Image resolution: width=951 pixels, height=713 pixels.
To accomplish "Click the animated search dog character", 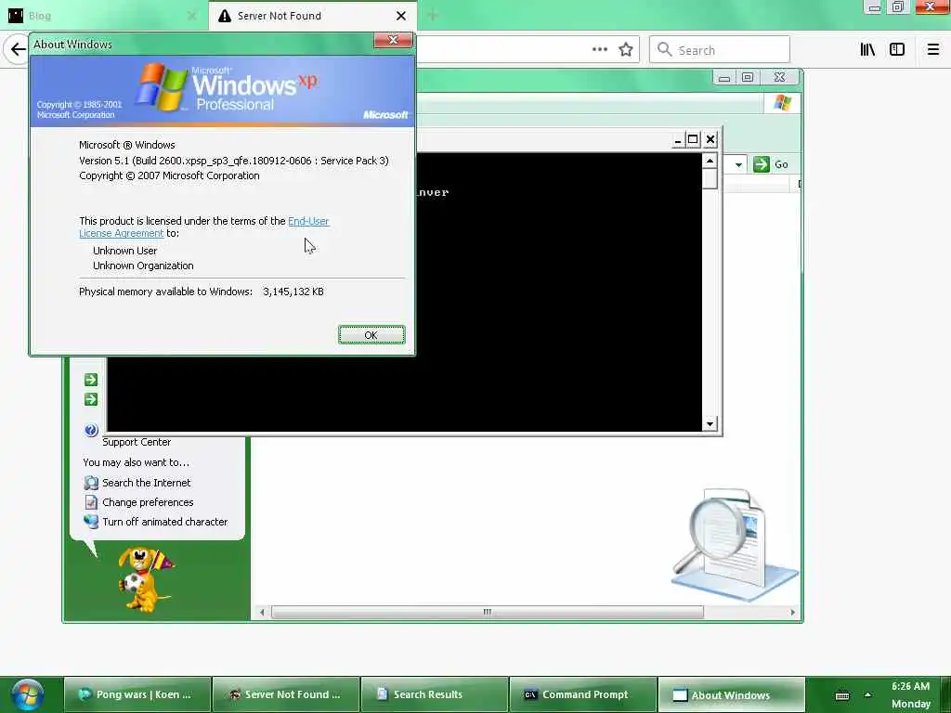I will coord(144,579).
